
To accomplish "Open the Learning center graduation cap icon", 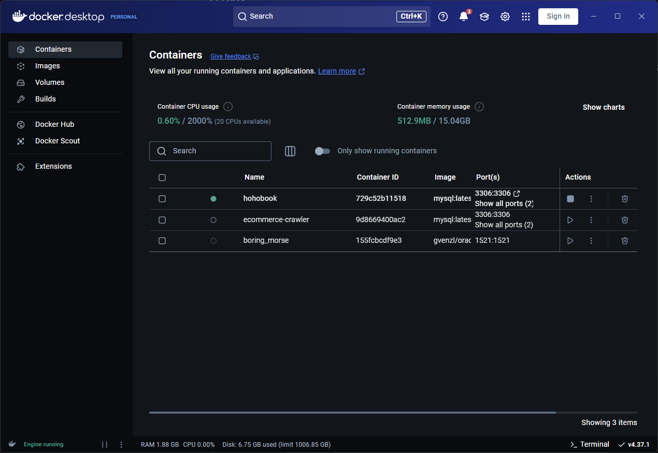I will [x=484, y=17].
